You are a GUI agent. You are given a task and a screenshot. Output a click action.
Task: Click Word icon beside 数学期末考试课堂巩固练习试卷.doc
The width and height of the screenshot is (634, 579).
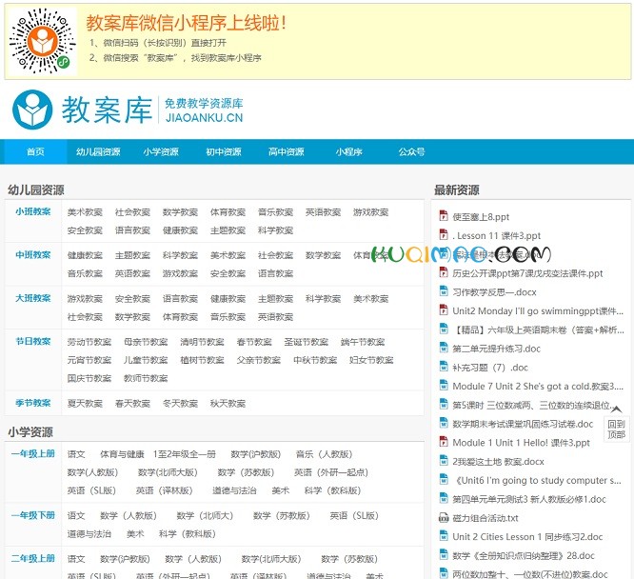click(x=444, y=423)
